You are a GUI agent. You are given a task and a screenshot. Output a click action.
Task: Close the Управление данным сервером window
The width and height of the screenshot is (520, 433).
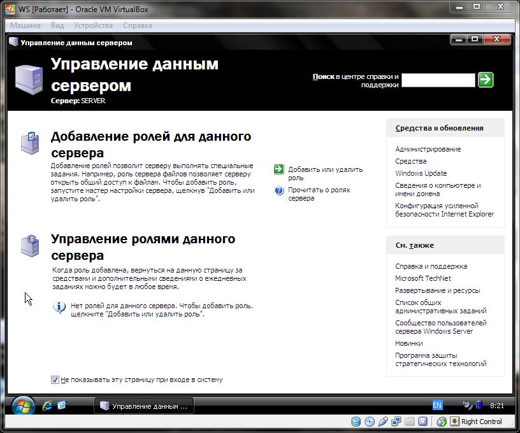tap(496, 39)
